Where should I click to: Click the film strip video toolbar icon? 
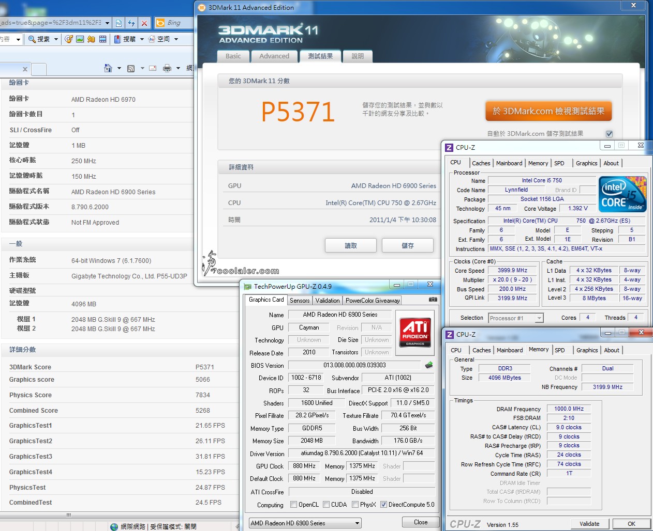click(102, 39)
